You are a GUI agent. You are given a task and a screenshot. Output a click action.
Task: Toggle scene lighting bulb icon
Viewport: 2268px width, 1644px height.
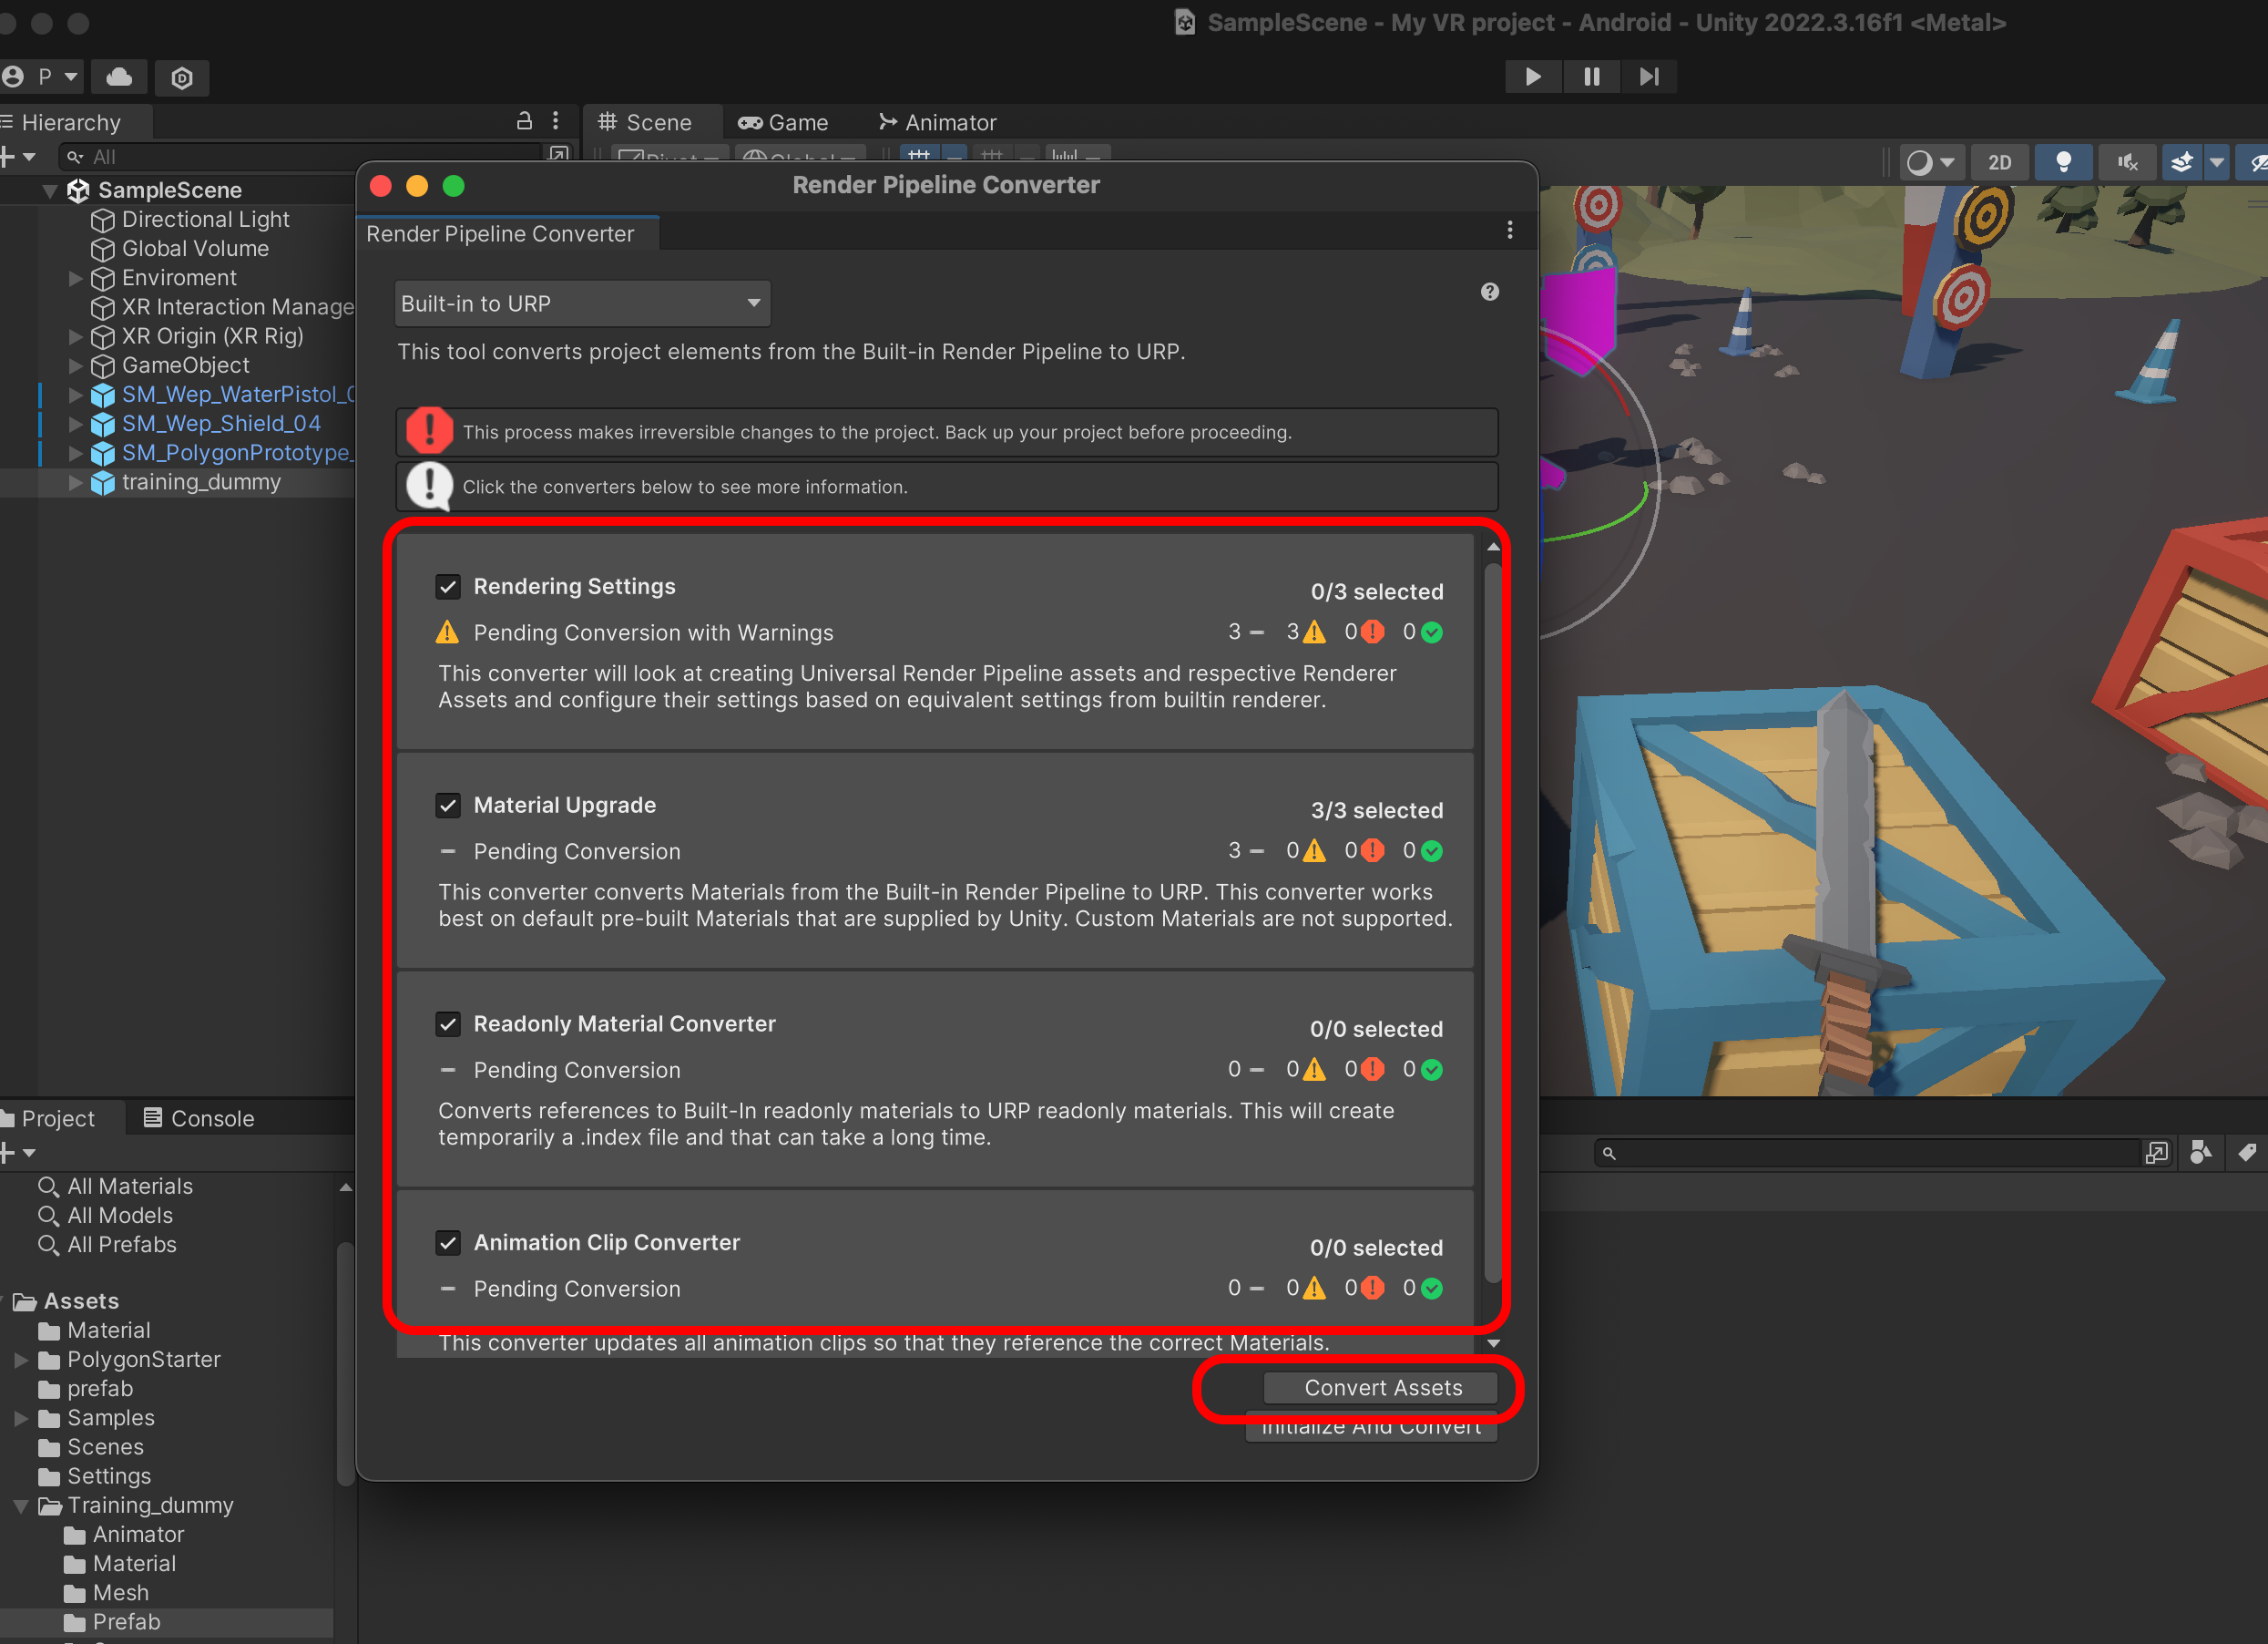pyautogui.click(x=2062, y=162)
